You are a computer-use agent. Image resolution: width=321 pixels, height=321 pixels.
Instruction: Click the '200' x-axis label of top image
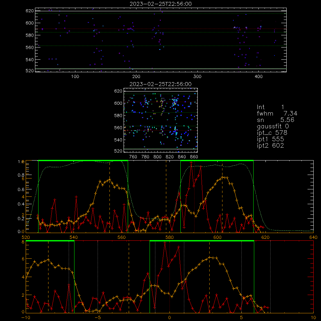pos(136,77)
